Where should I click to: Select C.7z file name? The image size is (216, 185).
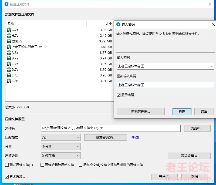click(x=15, y=64)
